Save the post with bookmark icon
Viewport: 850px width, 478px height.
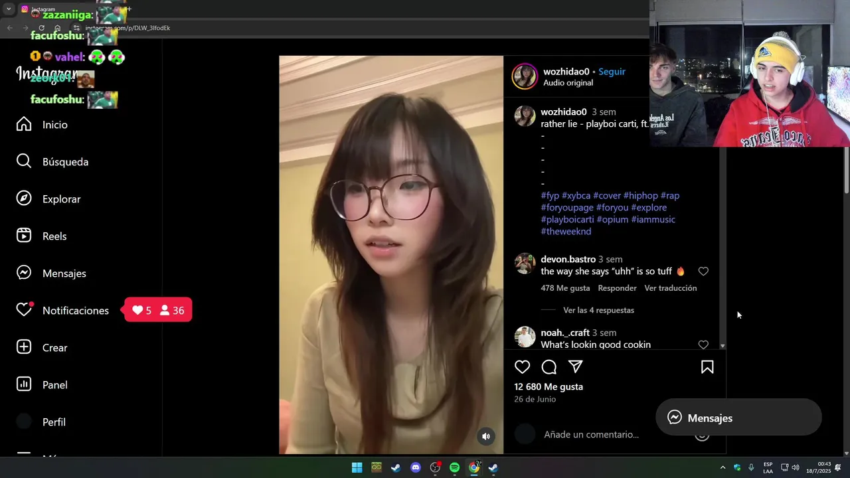coord(707,366)
